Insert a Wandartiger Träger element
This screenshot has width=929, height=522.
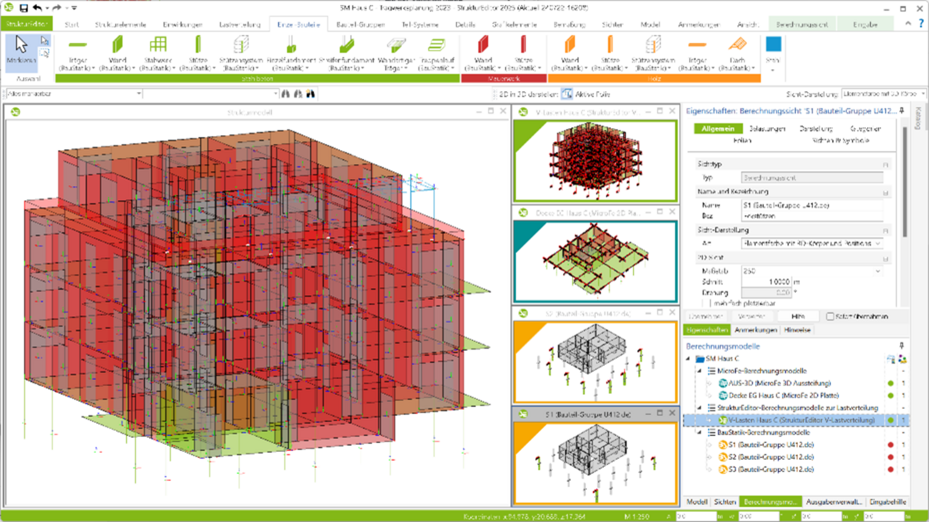click(396, 53)
